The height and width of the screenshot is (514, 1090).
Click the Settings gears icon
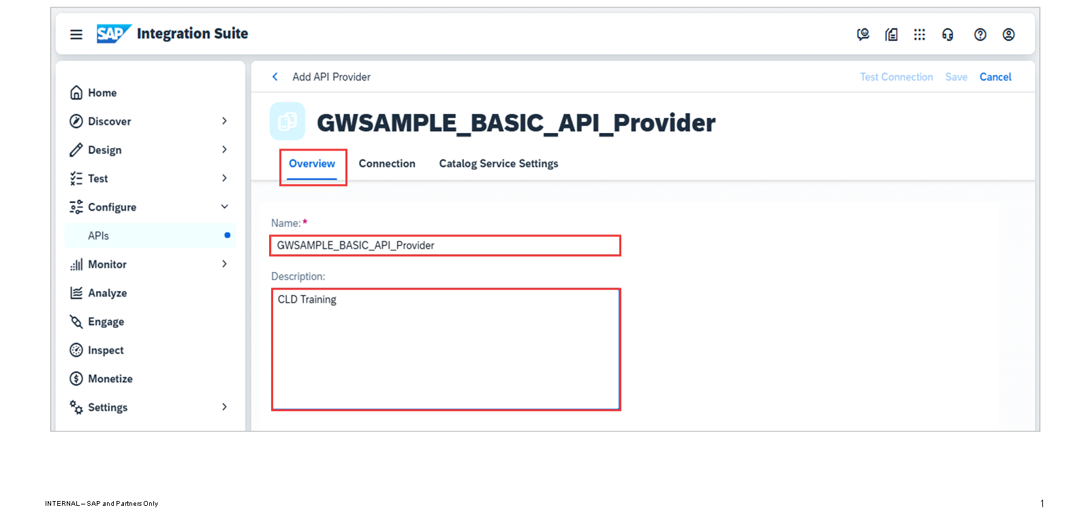pyautogui.click(x=76, y=408)
